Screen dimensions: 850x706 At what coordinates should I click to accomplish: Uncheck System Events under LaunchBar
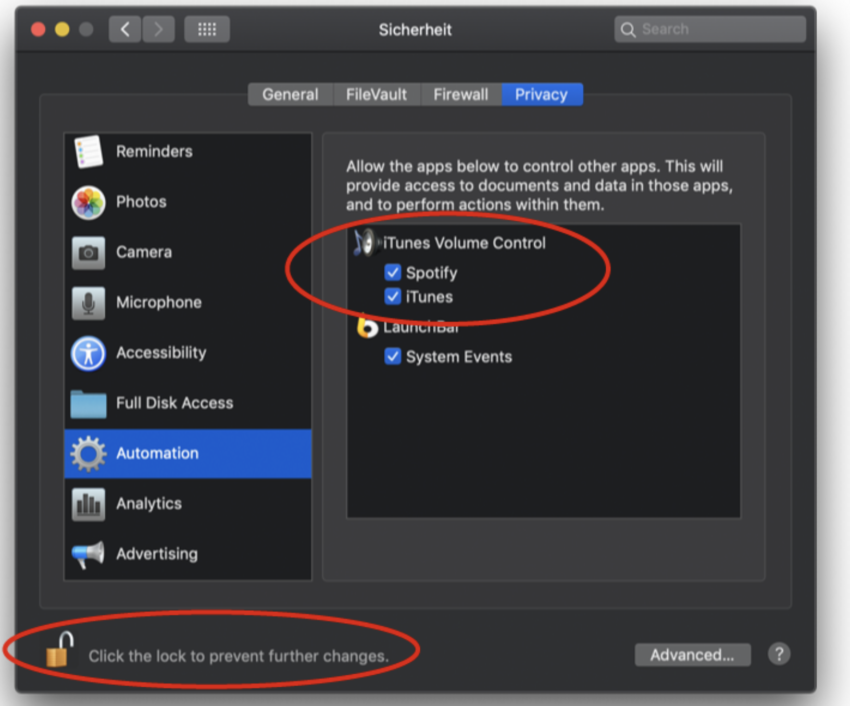click(392, 356)
